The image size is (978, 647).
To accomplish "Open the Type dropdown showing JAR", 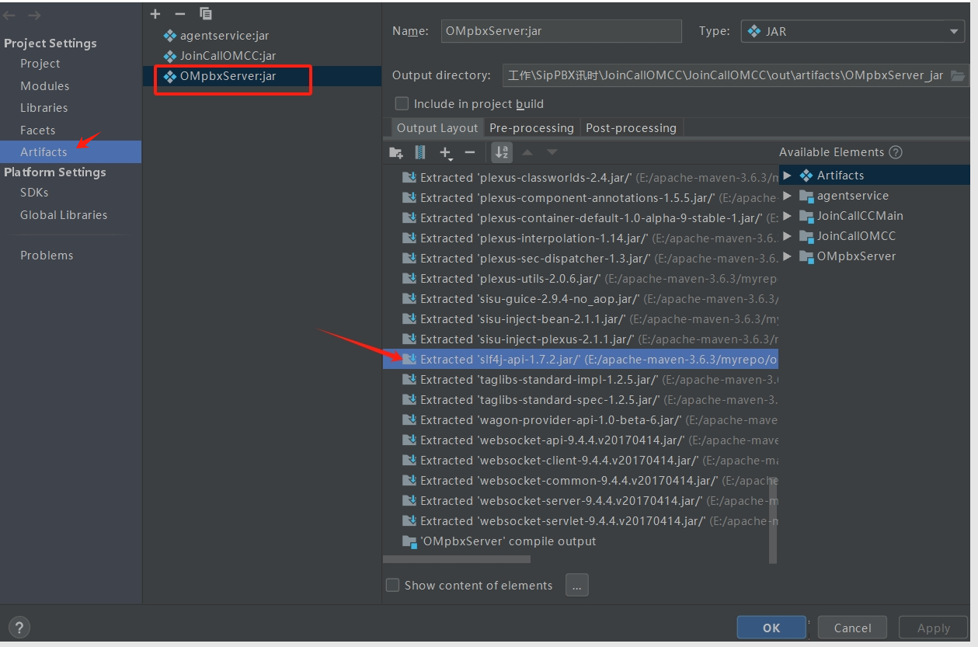I will click(x=954, y=31).
